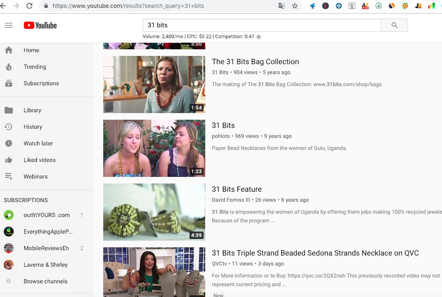Open the raised fist extension icon

(352, 6)
